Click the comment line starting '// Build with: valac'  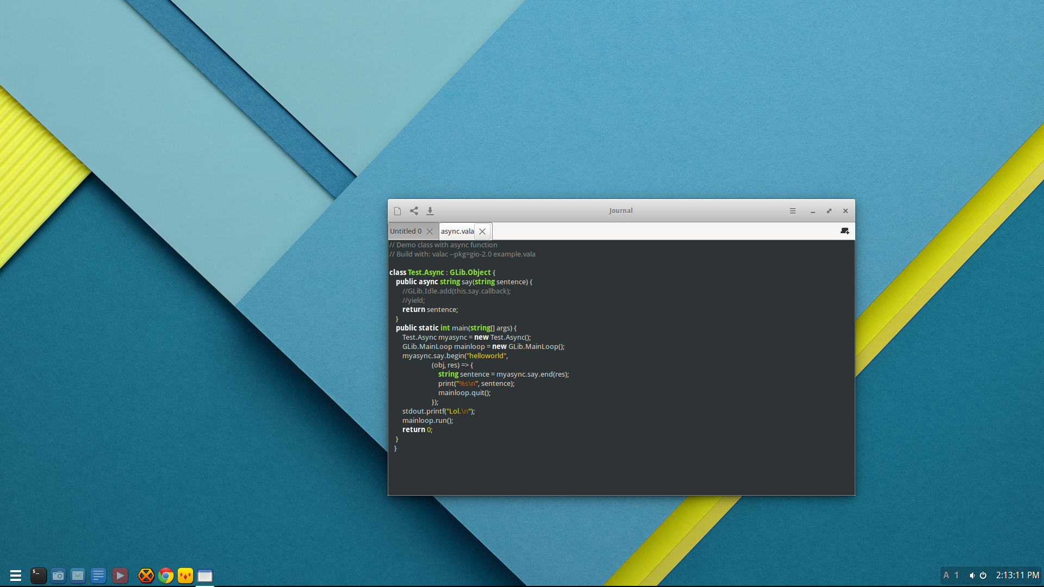[x=462, y=254]
